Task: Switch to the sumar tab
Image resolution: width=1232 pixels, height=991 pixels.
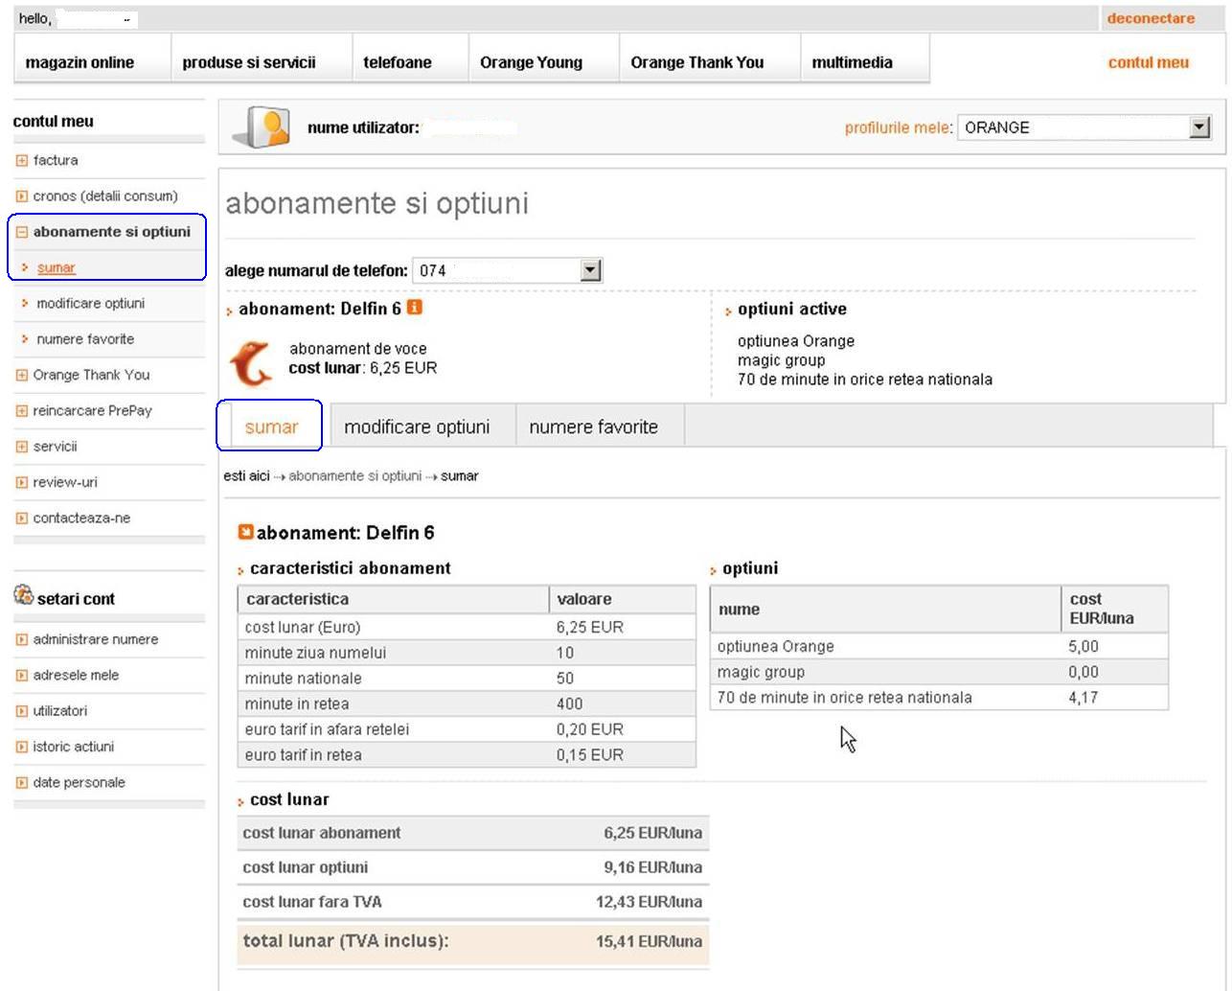Action: tap(271, 426)
